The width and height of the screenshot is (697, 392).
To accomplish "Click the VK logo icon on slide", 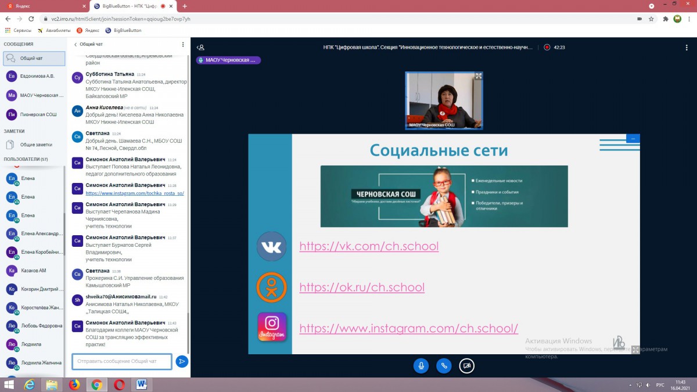I will [x=272, y=246].
